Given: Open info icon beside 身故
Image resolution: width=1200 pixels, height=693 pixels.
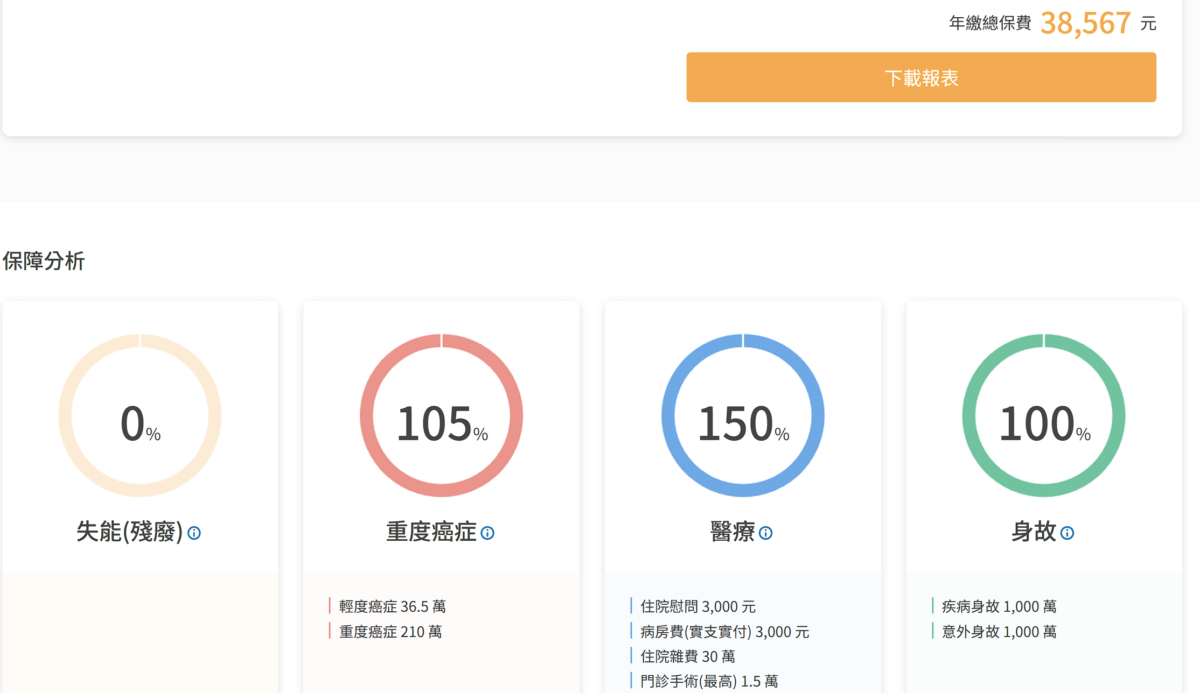Looking at the screenshot, I should (x=1067, y=533).
